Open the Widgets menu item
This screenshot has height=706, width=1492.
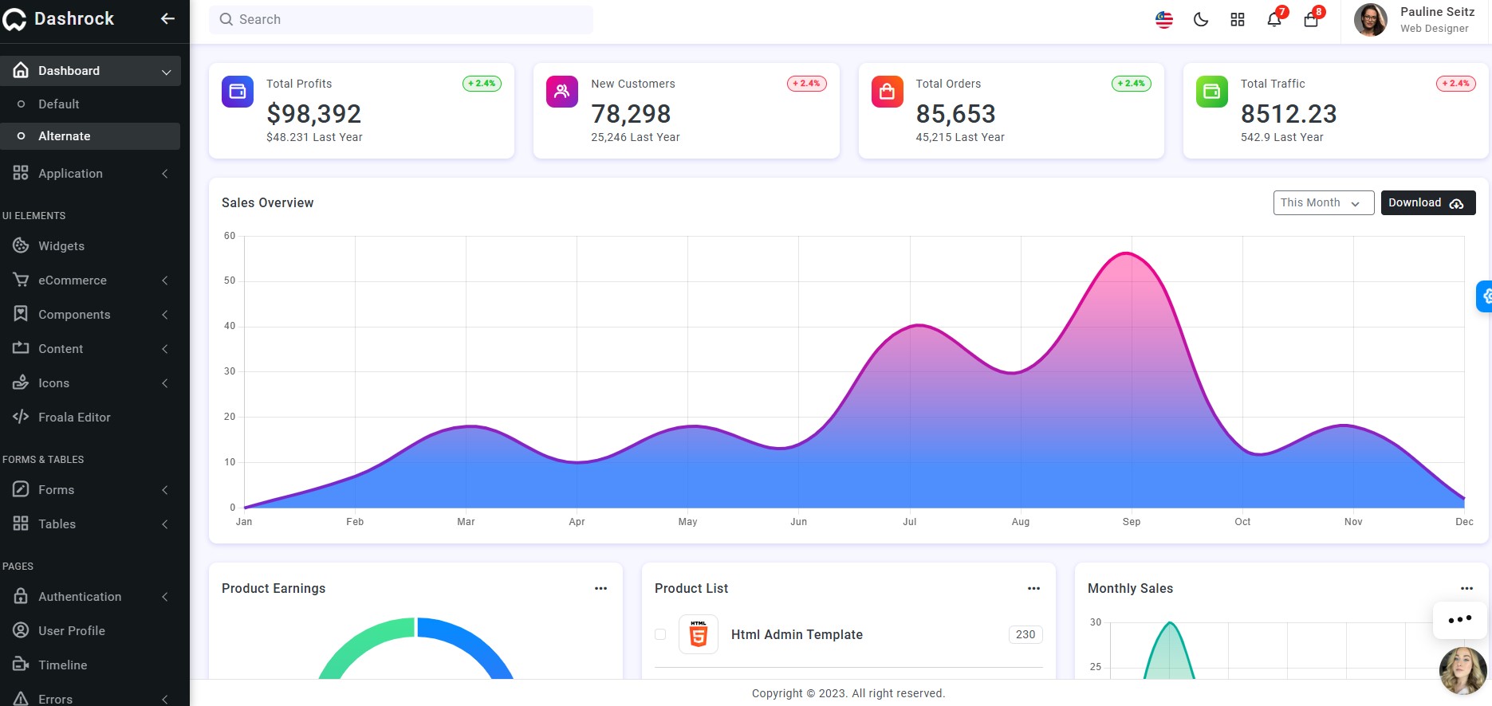(90, 245)
